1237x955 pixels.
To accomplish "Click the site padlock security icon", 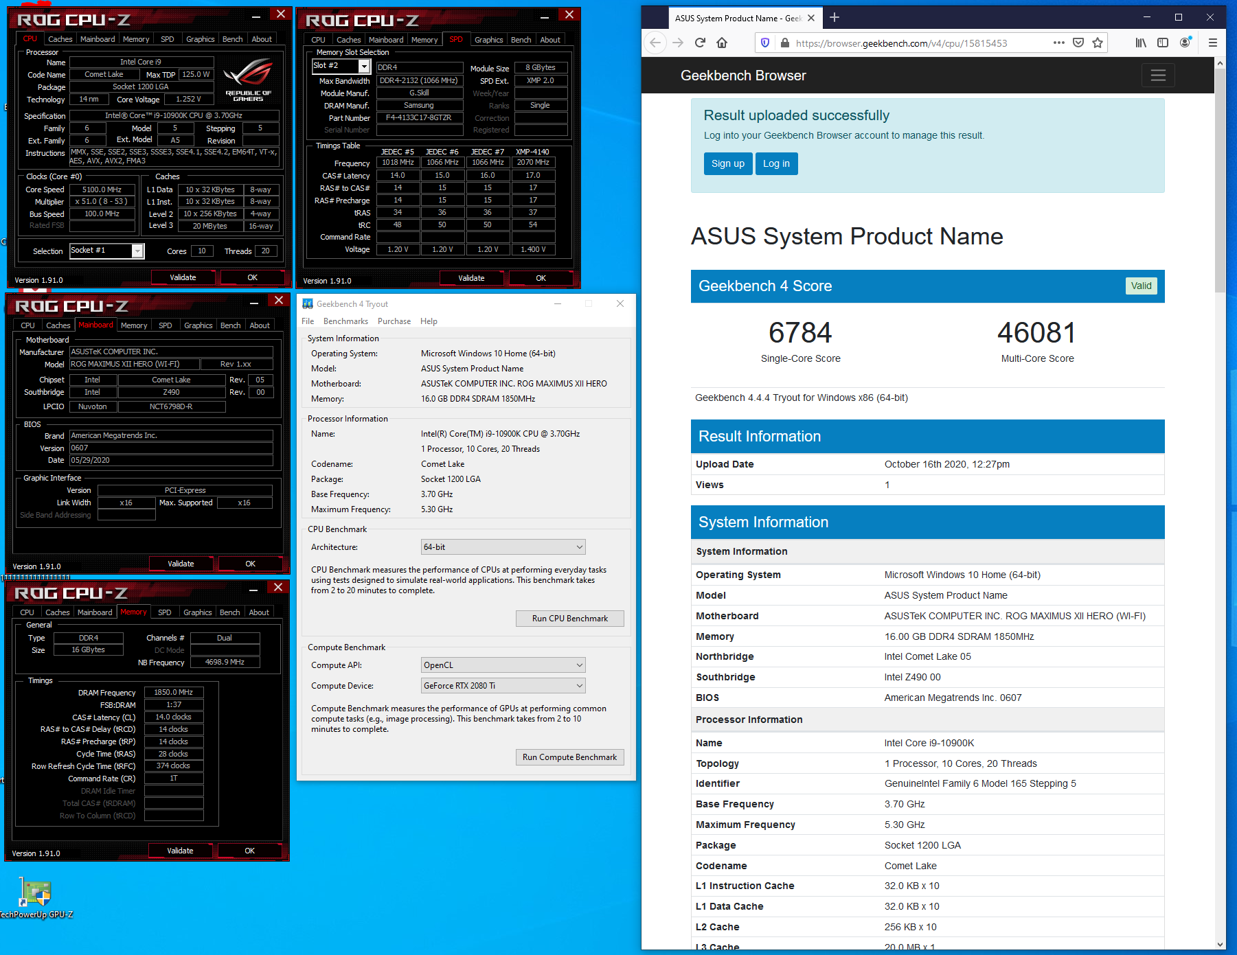I will pos(784,43).
